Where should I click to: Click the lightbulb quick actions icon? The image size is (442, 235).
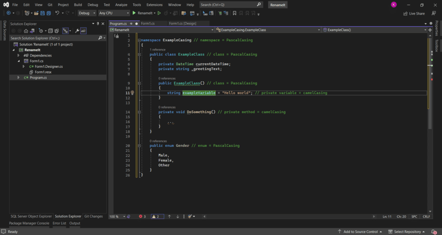point(132,93)
